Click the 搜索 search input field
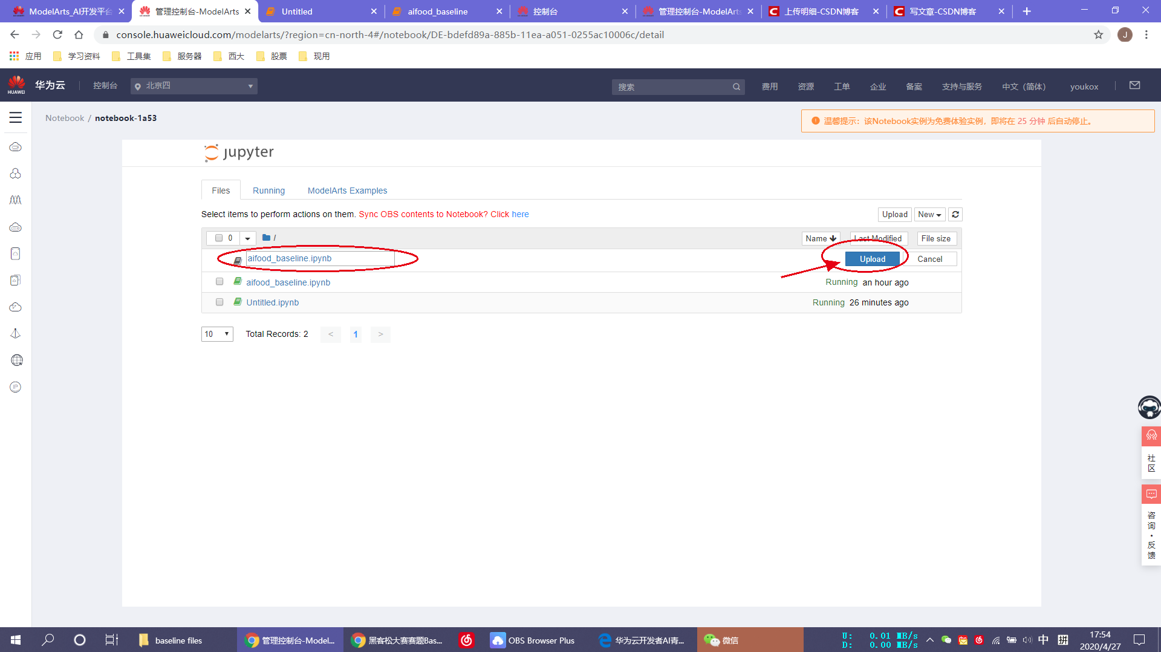Image resolution: width=1161 pixels, height=652 pixels. 671,87
